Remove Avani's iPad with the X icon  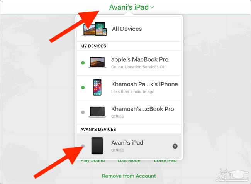pyautogui.click(x=175, y=146)
